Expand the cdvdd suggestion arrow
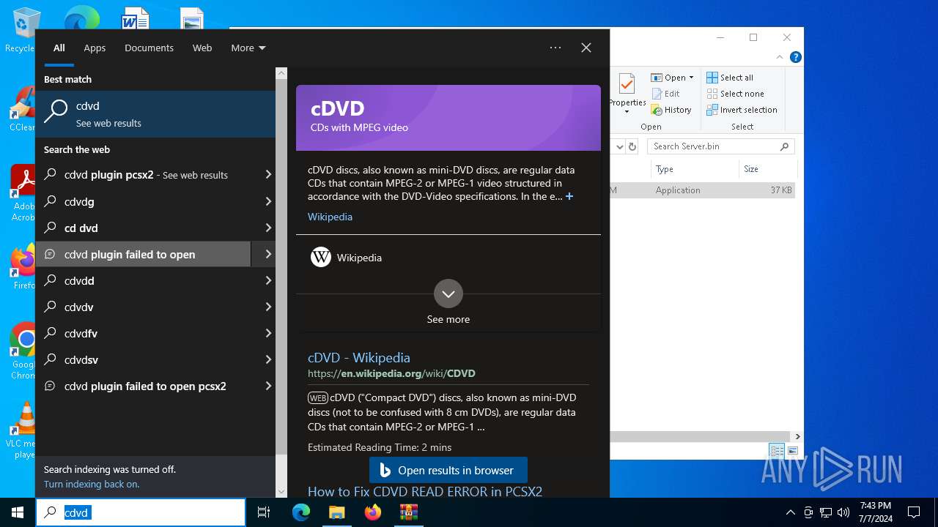The width and height of the screenshot is (938, 527). (267, 280)
